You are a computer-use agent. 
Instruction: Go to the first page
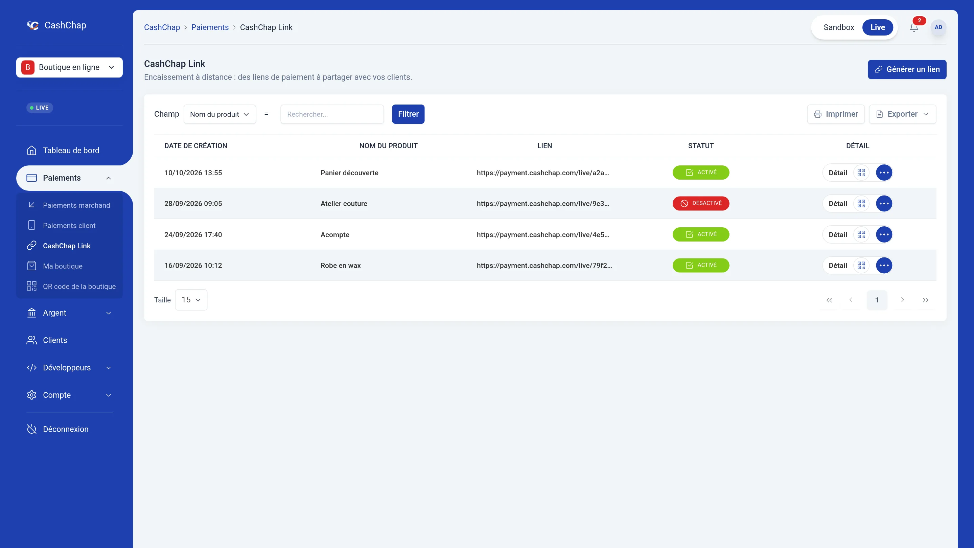(x=829, y=300)
